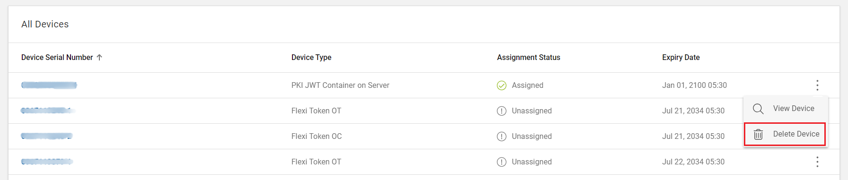The image size is (848, 180).
Task: Open three-dot menu for Jul 22 Flexi Token OT row
Action: pyautogui.click(x=817, y=162)
